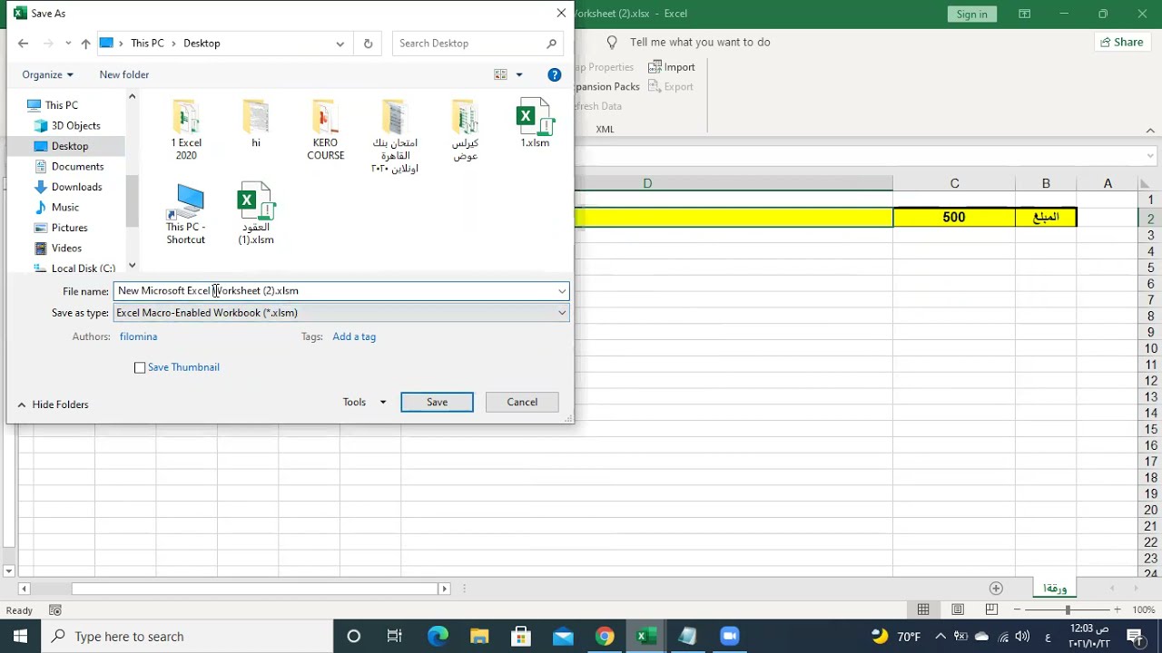Select the العقود (1).xlsm file
Image resolution: width=1162 pixels, height=653 pixels.
point(256,214)
